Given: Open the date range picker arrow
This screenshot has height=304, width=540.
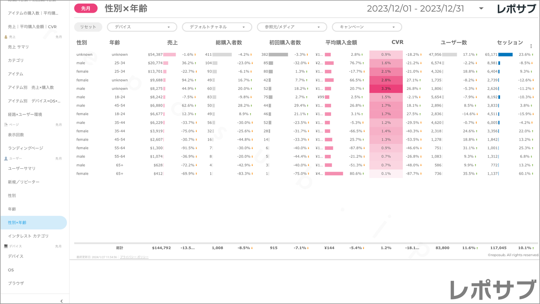Looking at the screenshot, I should tap(481, 9).
